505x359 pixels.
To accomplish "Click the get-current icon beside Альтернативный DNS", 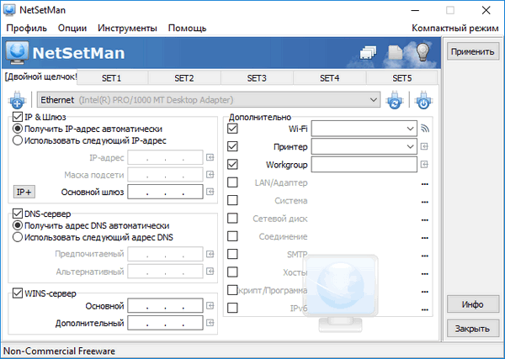I will [210, 272].
